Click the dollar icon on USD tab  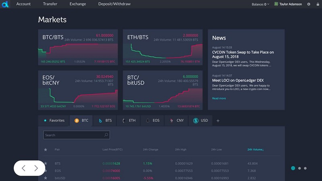pyautogui.click(x=196, y=121)
